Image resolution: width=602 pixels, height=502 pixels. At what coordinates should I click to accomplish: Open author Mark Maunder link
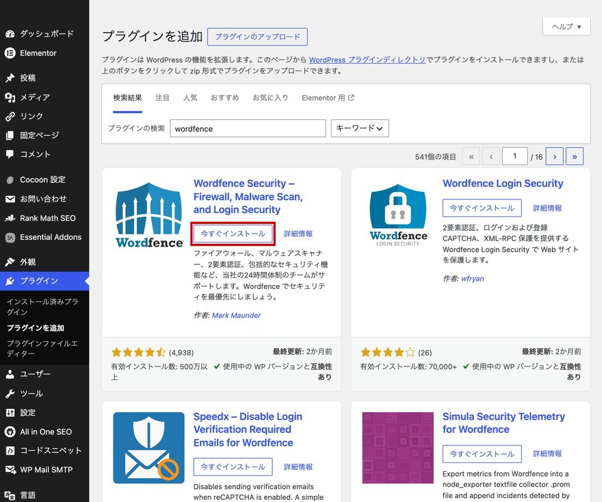click(236, 315)
